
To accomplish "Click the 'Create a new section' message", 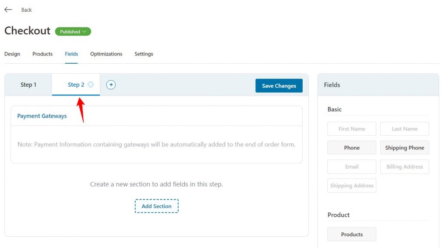I will (156, 184).
